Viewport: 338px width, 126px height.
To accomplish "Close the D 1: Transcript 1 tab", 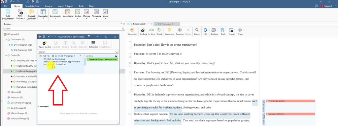I will 152,24.
